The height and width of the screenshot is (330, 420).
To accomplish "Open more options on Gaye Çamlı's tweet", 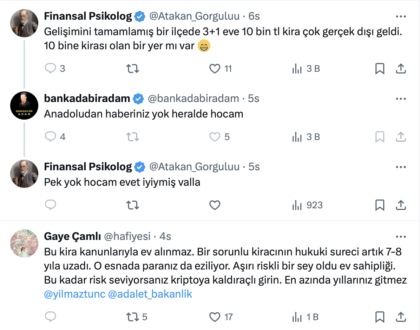I will [401, 236].
